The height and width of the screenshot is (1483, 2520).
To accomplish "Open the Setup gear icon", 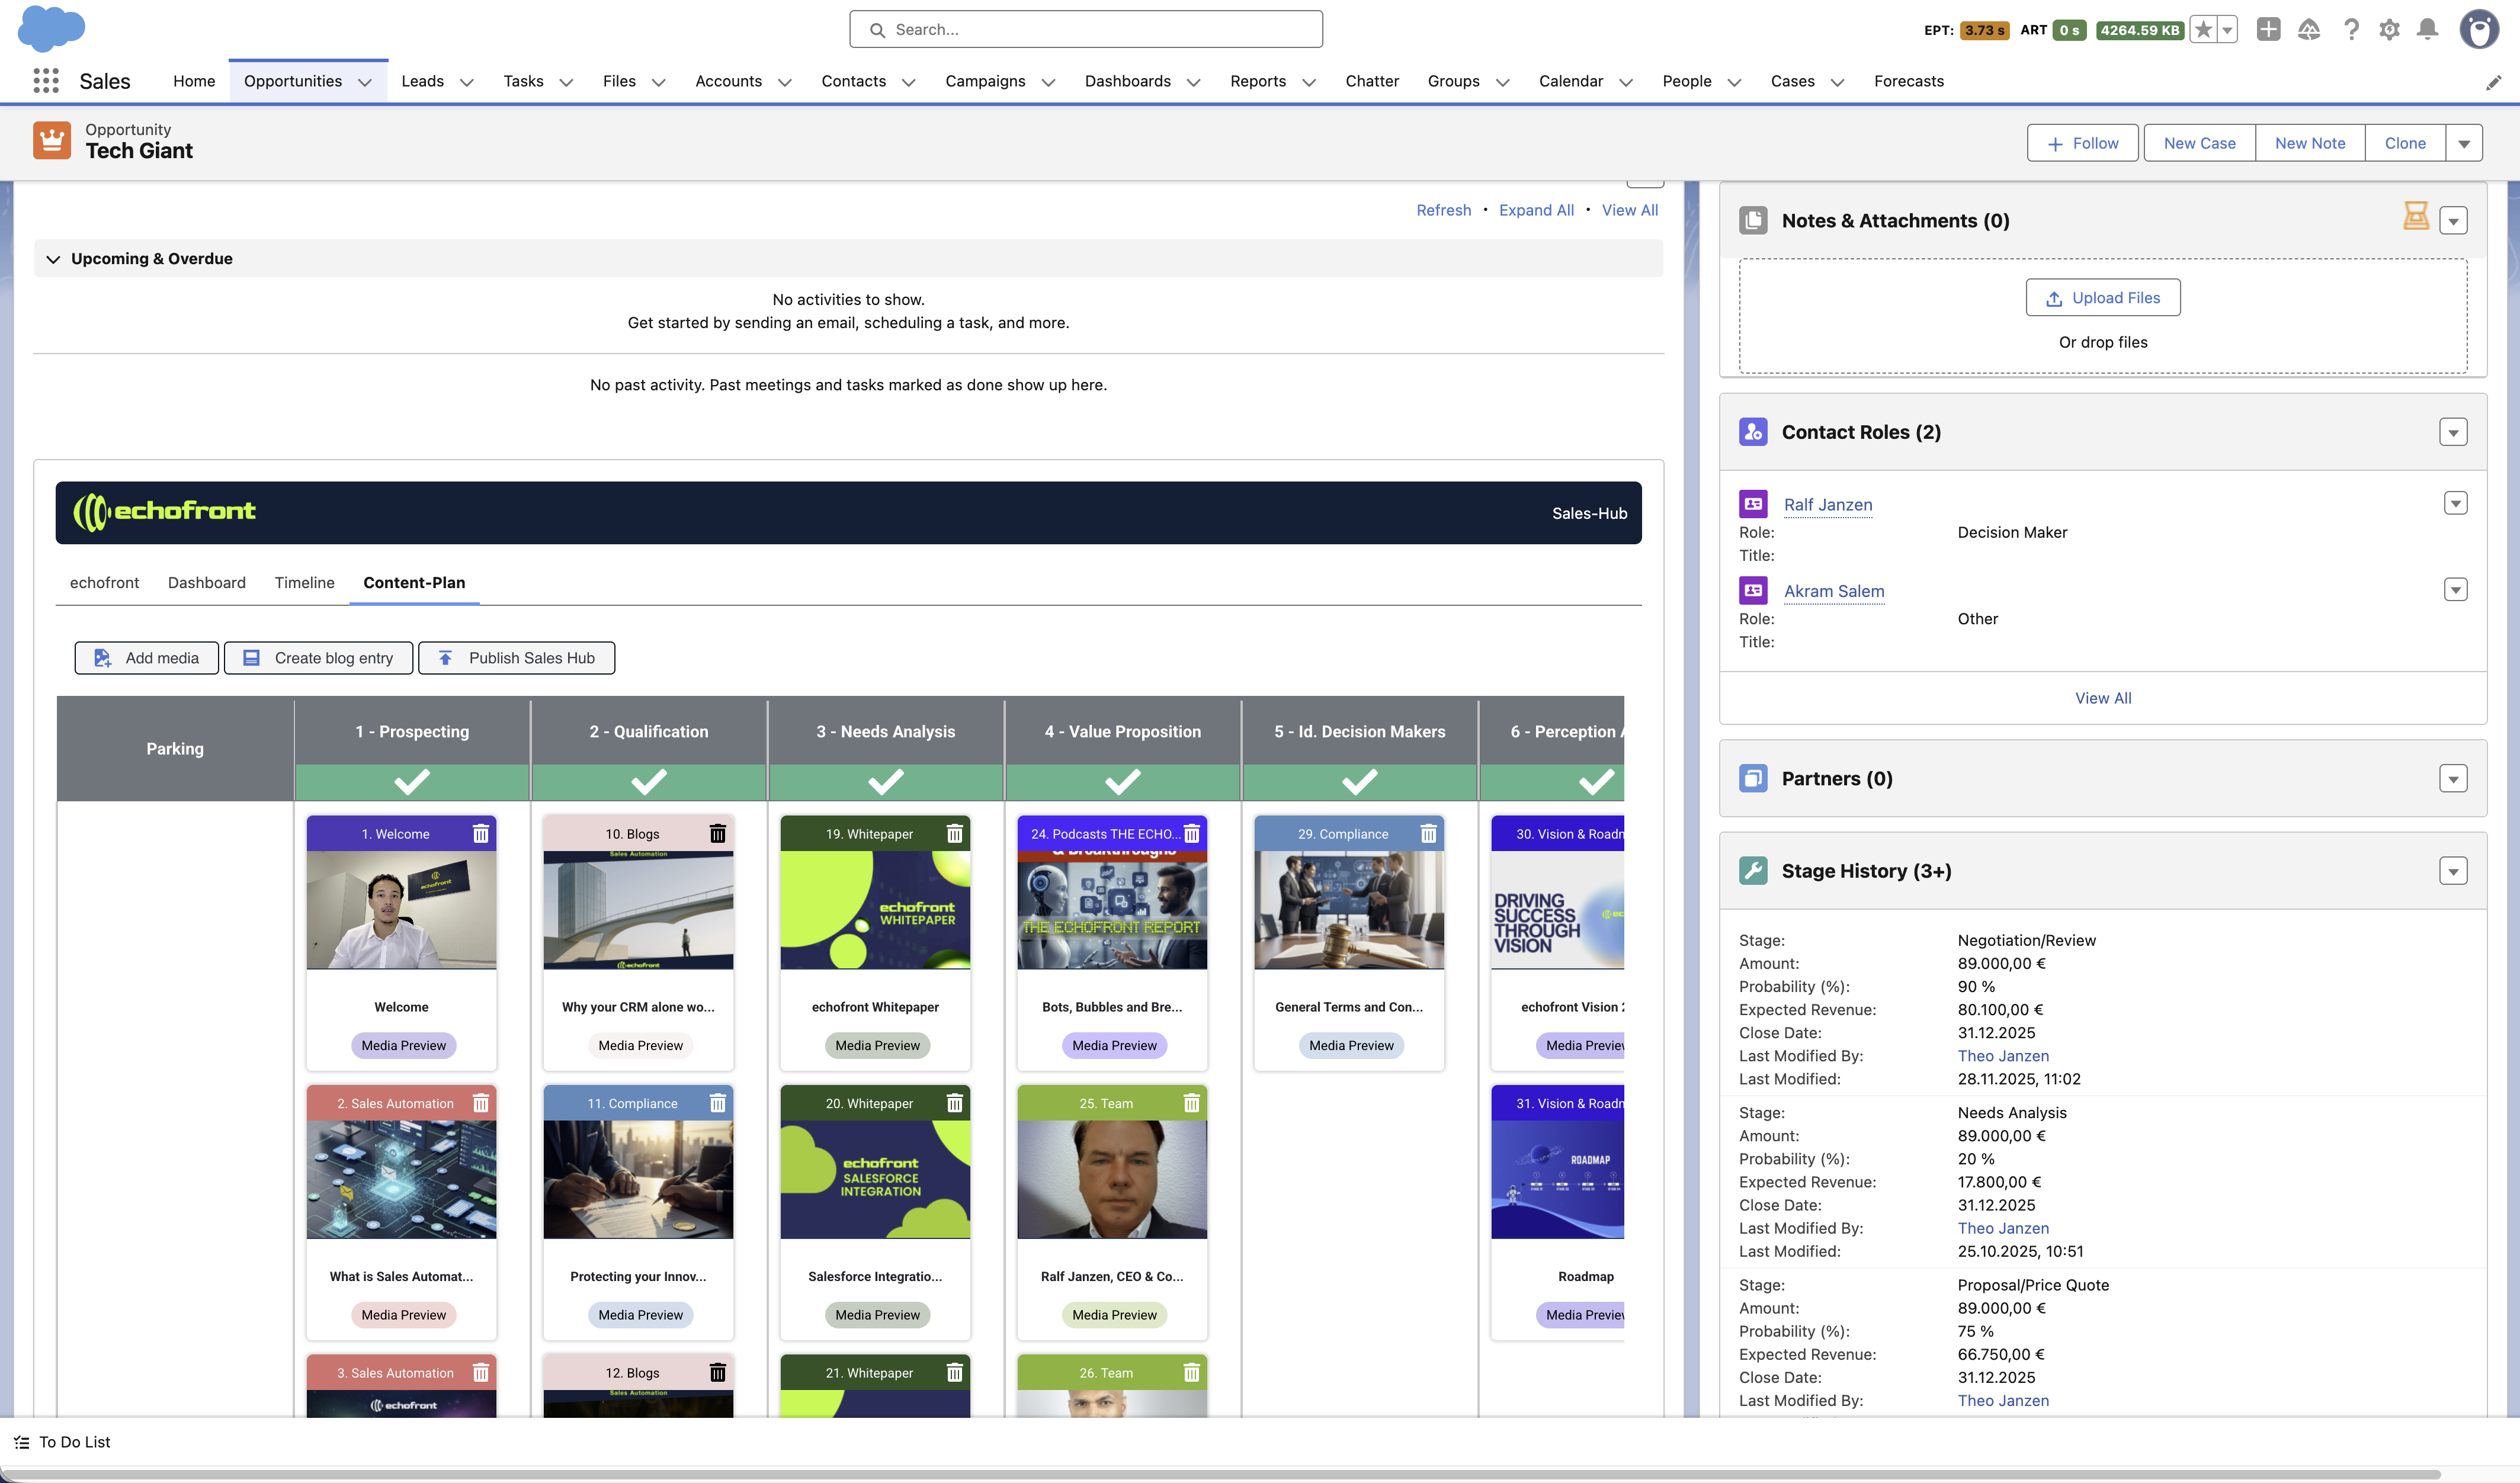I will (x=2389, y=30).
